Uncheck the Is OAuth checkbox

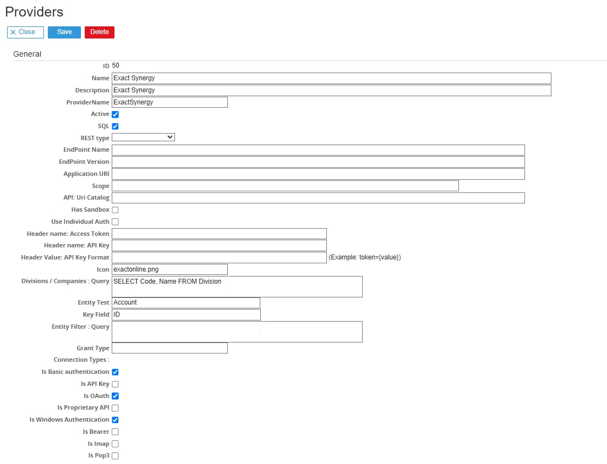tap(116, 396)
